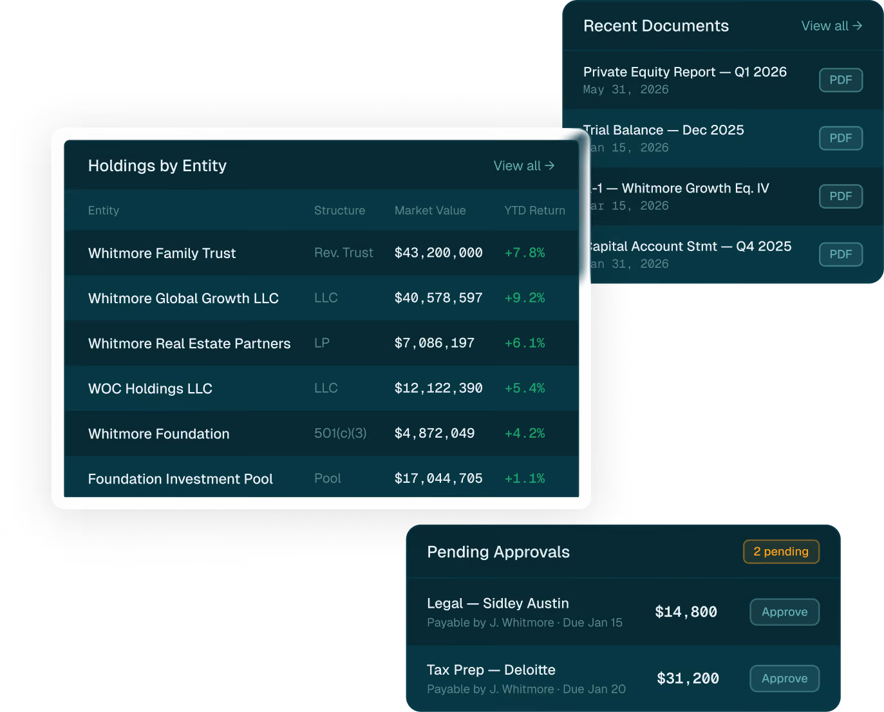
Task: Click the YTD Return column header
Action: click(534, 211)
